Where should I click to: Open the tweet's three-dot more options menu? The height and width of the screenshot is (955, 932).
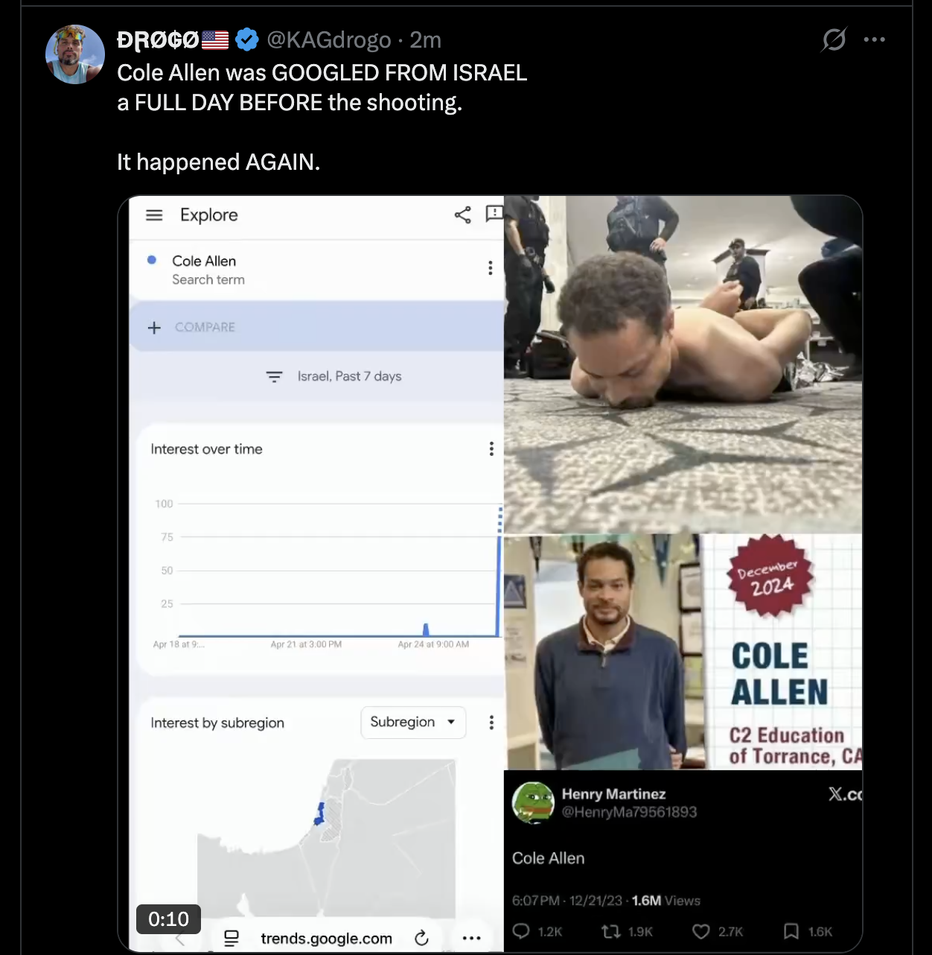[875, 39]
